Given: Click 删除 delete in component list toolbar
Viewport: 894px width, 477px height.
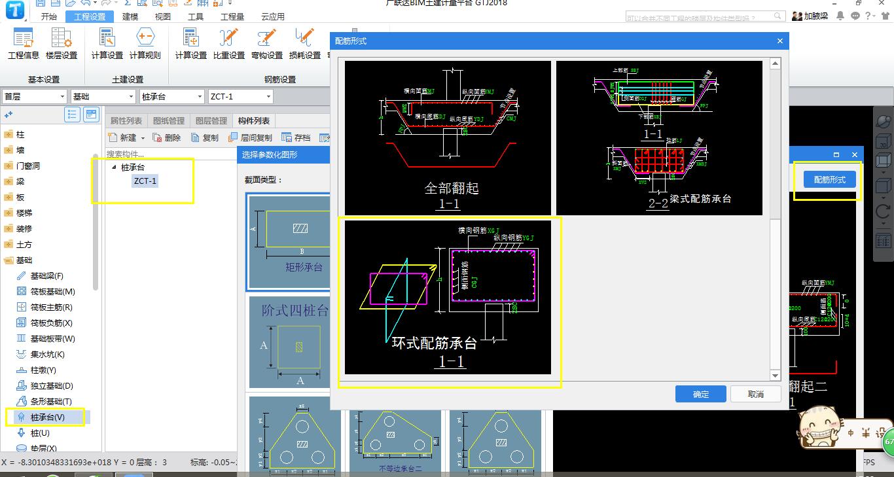Looking at the screenshot, I should [167, 137].
